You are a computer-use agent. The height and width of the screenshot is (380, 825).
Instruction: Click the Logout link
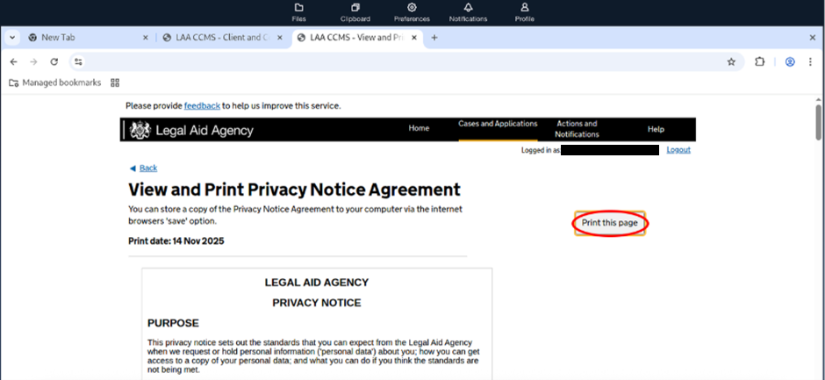678,150
